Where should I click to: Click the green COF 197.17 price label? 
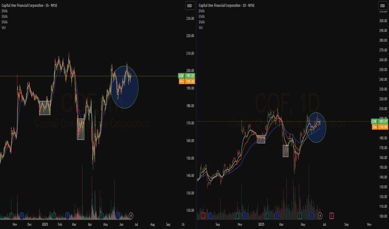[x=379, y=121]
